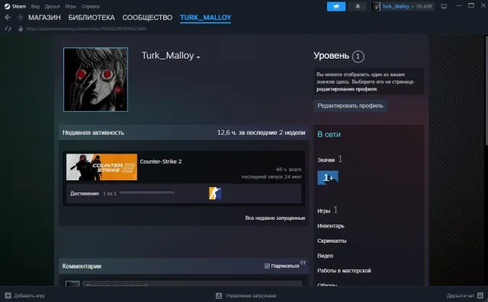Viewport: 488px width, 302px height.
Task: Reload the page with refresh icon
Action: tap(8, 29)
